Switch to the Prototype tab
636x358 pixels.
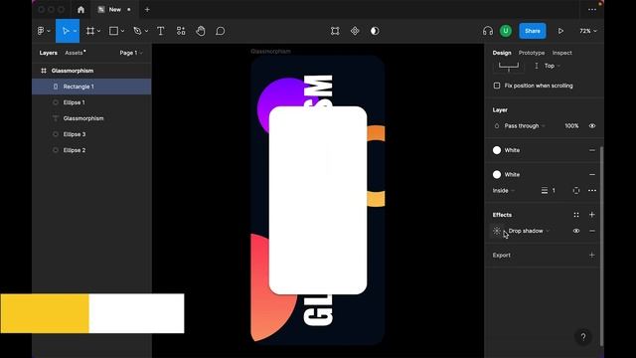click(532, 53)
